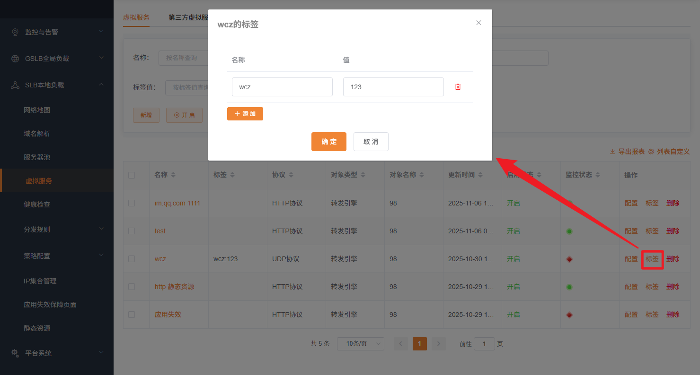Open the 平台系统 gear icon
The image size is (700, 375).
click(15, 353)
